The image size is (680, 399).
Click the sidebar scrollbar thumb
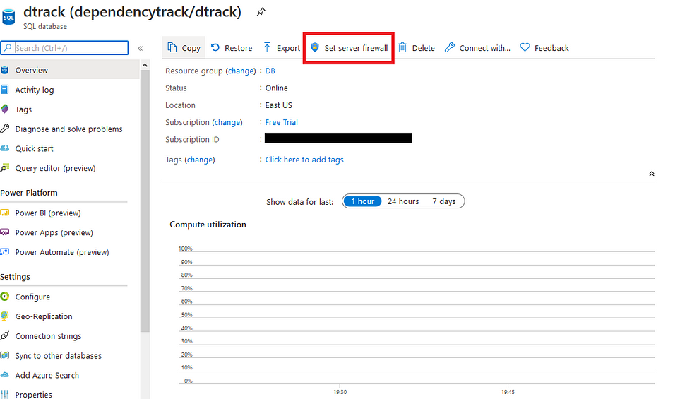pyautogui.click(x=145, y=202)
